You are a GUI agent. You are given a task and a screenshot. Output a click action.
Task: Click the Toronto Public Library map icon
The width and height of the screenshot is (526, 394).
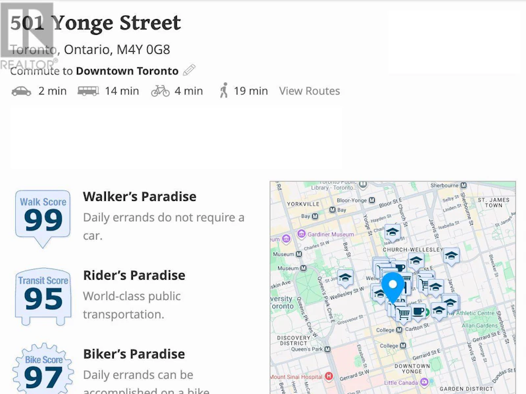[363, 185]
